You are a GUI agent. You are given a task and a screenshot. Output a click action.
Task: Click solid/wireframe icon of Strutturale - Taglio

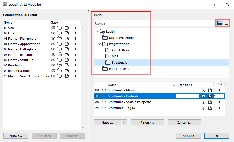210,108
